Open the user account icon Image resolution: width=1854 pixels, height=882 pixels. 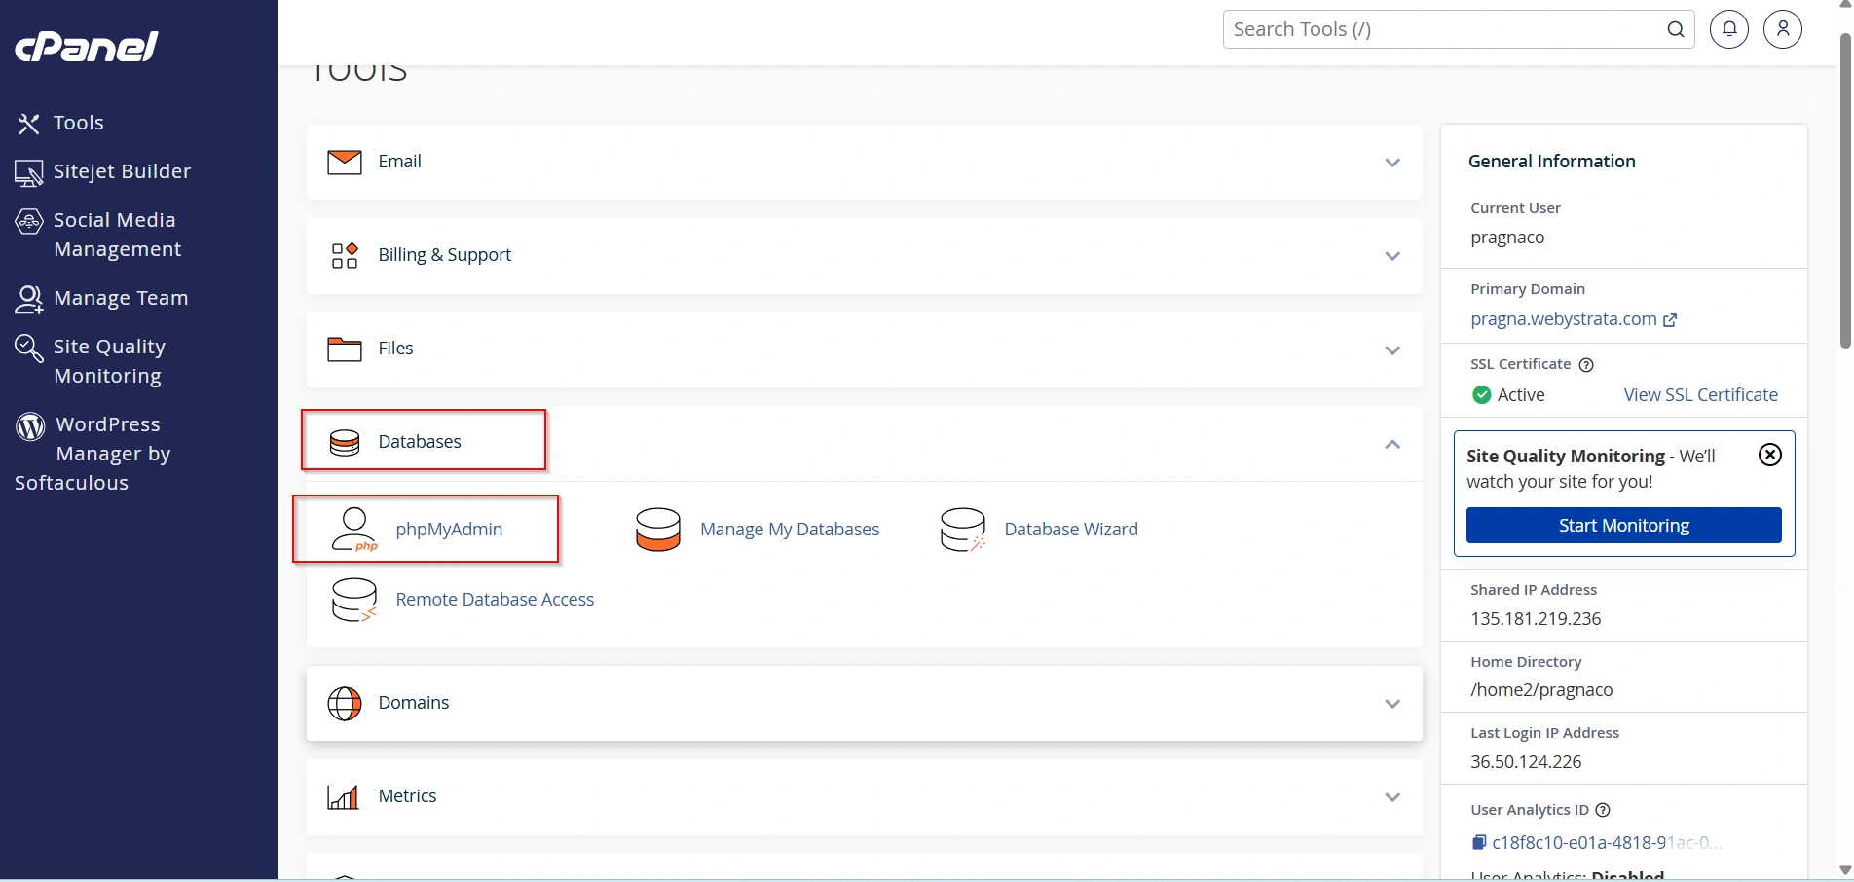coord(1783,29)
